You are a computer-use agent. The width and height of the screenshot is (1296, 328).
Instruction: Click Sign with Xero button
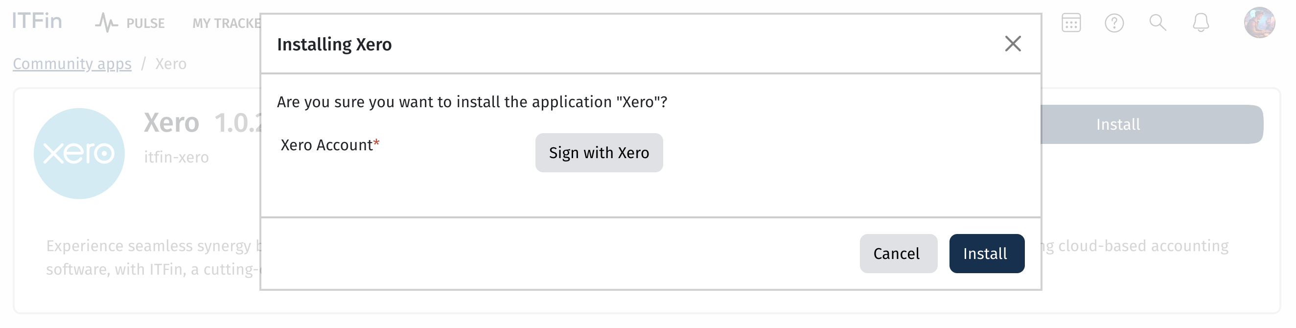599,153
